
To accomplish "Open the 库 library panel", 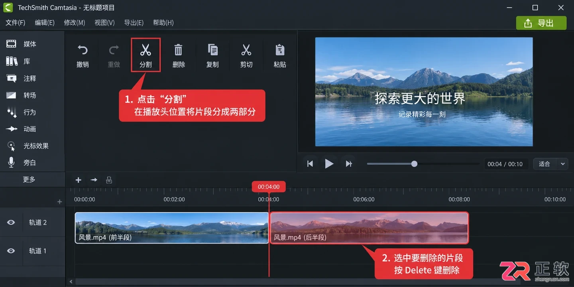I will point(18,61).
